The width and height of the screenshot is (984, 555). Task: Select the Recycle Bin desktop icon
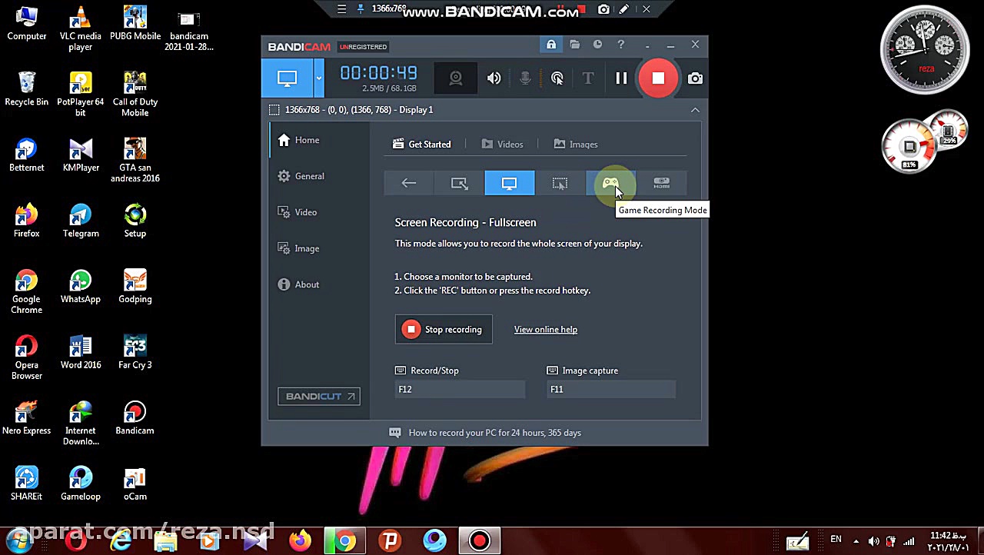pyautogui.click(x=27, y=89)
